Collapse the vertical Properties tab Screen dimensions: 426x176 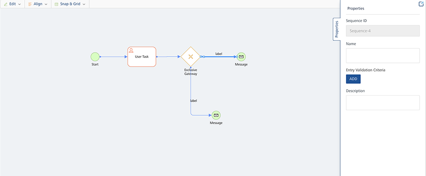337,29
